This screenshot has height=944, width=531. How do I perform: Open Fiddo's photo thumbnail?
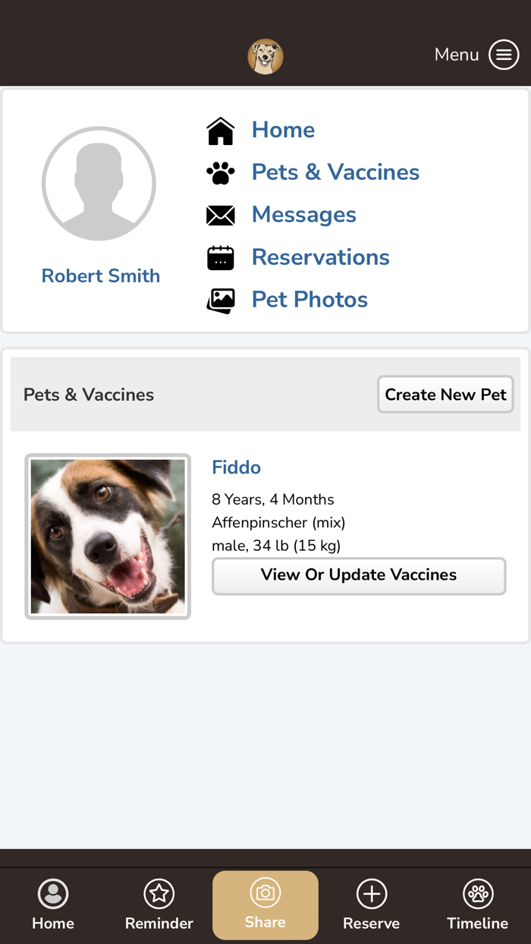tap(107, 535)
